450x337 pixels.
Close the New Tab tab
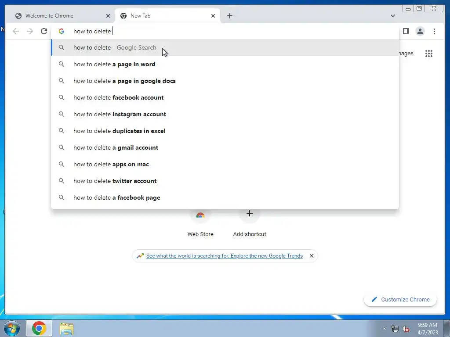point(213,16)
